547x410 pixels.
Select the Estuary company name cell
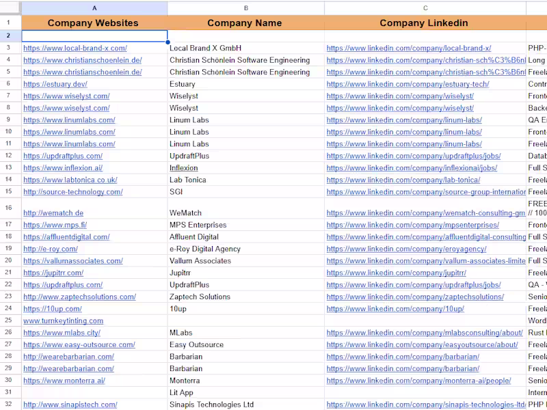246,84
